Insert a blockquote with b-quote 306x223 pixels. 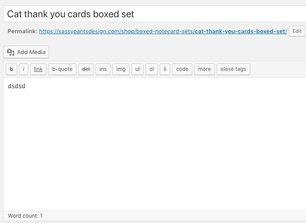(x=62, y=69)
